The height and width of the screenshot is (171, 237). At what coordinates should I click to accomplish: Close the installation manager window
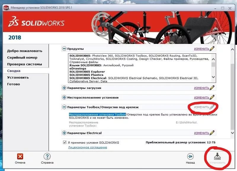[x=230, y=8]
